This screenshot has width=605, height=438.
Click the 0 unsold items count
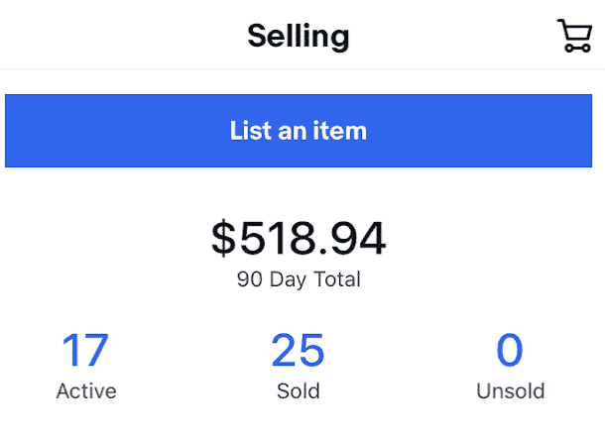pyautogui.click(x=510, y=350)
